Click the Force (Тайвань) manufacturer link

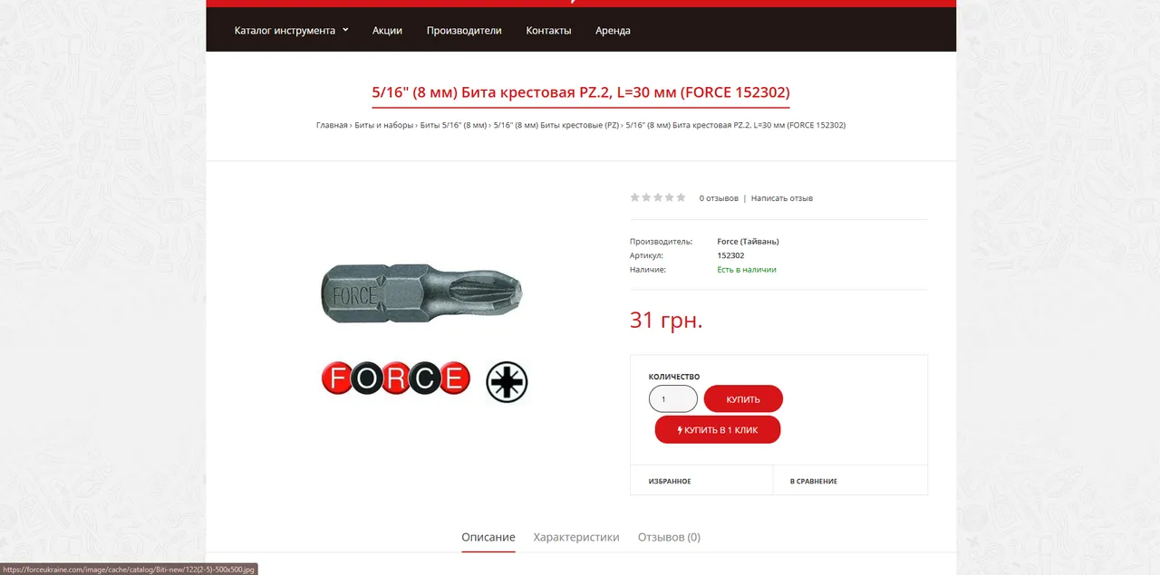pyautogui.click(x=748, y=242)
